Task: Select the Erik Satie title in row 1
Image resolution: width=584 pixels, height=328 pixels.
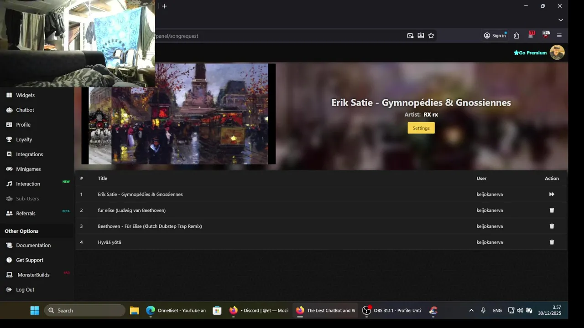Action: [140, 195]
